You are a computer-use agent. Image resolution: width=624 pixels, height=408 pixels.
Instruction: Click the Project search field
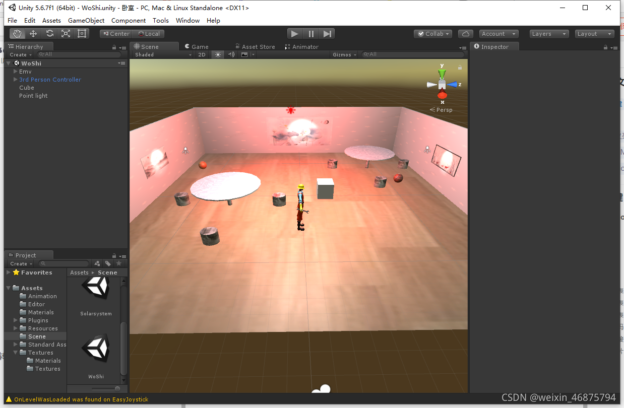click(64, 263)
